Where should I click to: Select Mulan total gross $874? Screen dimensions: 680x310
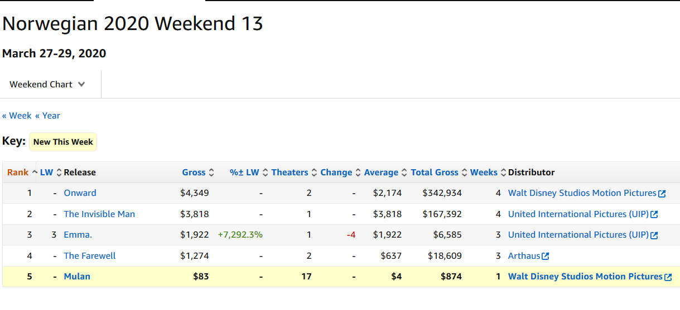[x=451, y=277]
